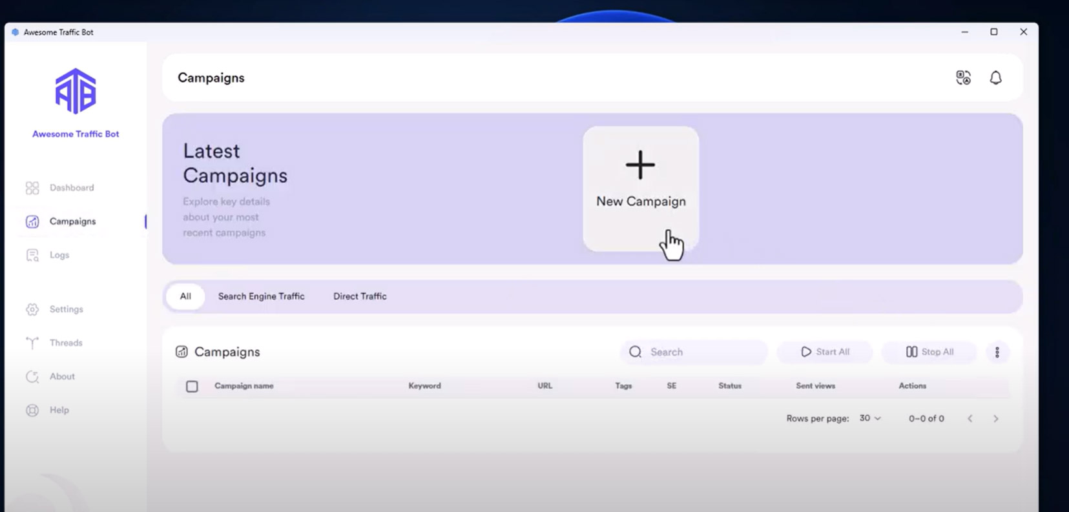Tick the select-all campaigns checkbox
Viewport: 1069px width, 512px height.
click(192, 386)
